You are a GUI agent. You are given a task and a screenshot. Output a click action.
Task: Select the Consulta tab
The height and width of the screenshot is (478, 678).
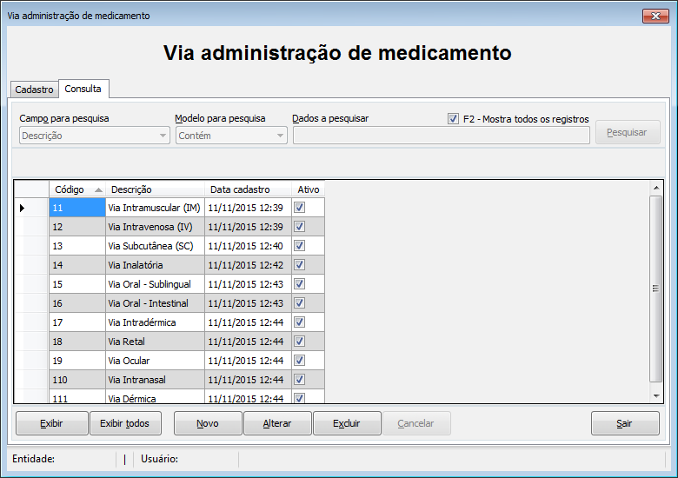(83, 89)
